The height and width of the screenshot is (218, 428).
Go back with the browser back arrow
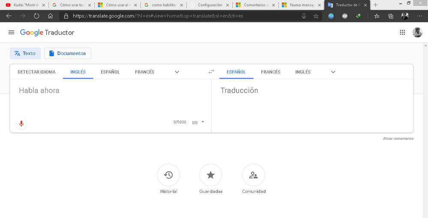[x=9, y=16]
